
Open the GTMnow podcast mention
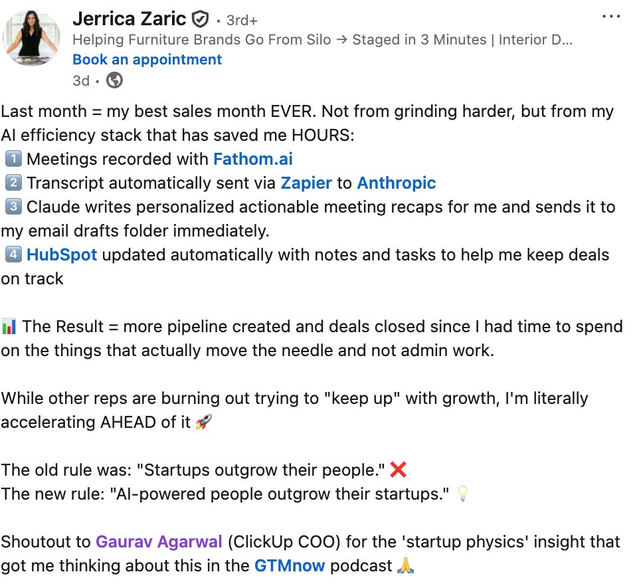coord(290,565)
